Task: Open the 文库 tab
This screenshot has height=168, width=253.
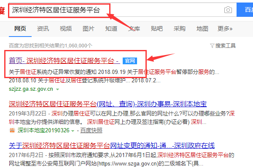Action: coord(134,29)
